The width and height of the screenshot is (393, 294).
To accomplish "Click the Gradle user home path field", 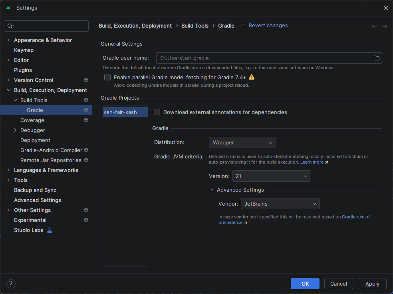I will click(x=270, y=58).
